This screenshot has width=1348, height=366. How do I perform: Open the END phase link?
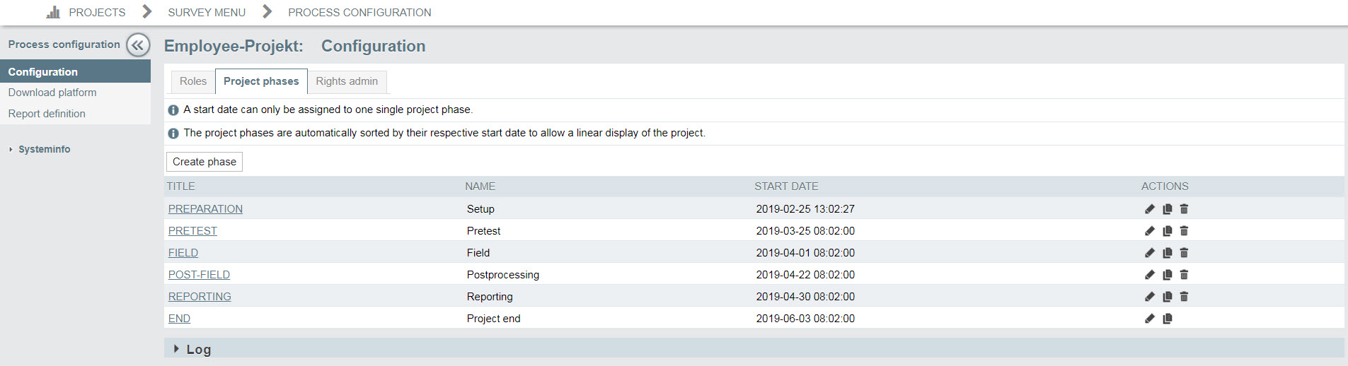pyautogui.click(x=179, y=319)
